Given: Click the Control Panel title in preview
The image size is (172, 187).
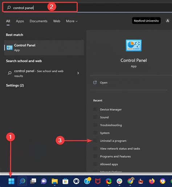Looking at the screenshot, I should [134, 60].
